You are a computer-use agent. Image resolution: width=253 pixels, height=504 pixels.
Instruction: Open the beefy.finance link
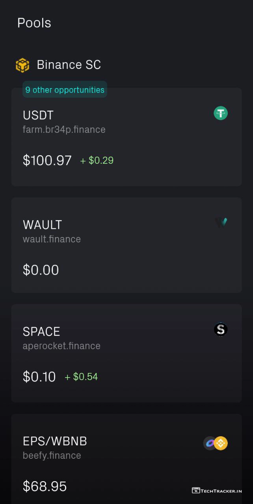pos(52,455)
